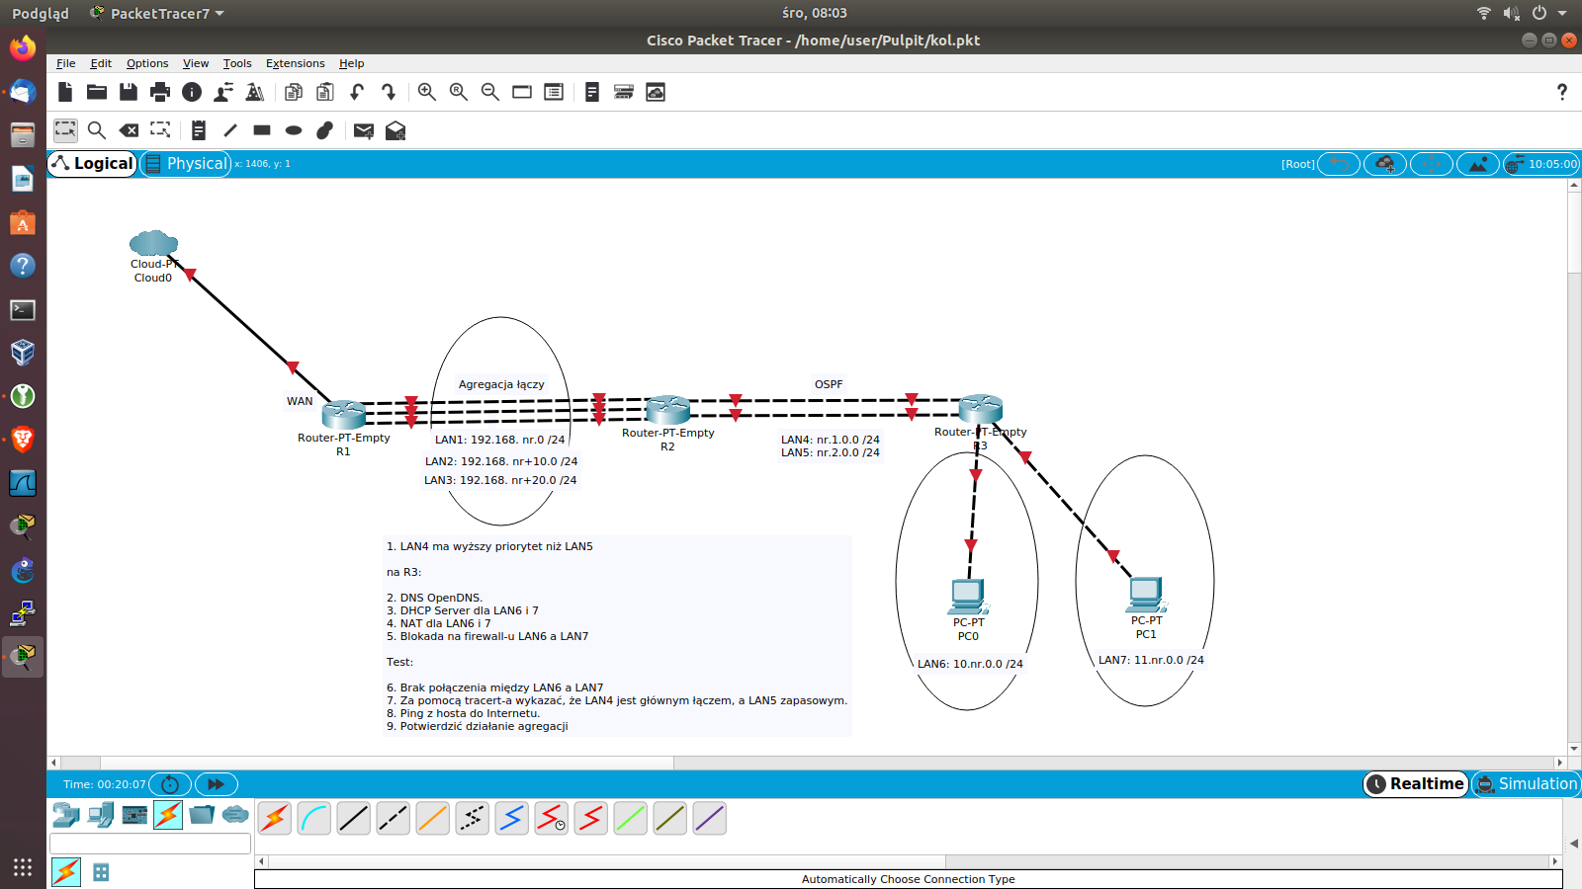Select the Inspect magnifier tool
1582x889 pixels.
[x=97, y=130]
